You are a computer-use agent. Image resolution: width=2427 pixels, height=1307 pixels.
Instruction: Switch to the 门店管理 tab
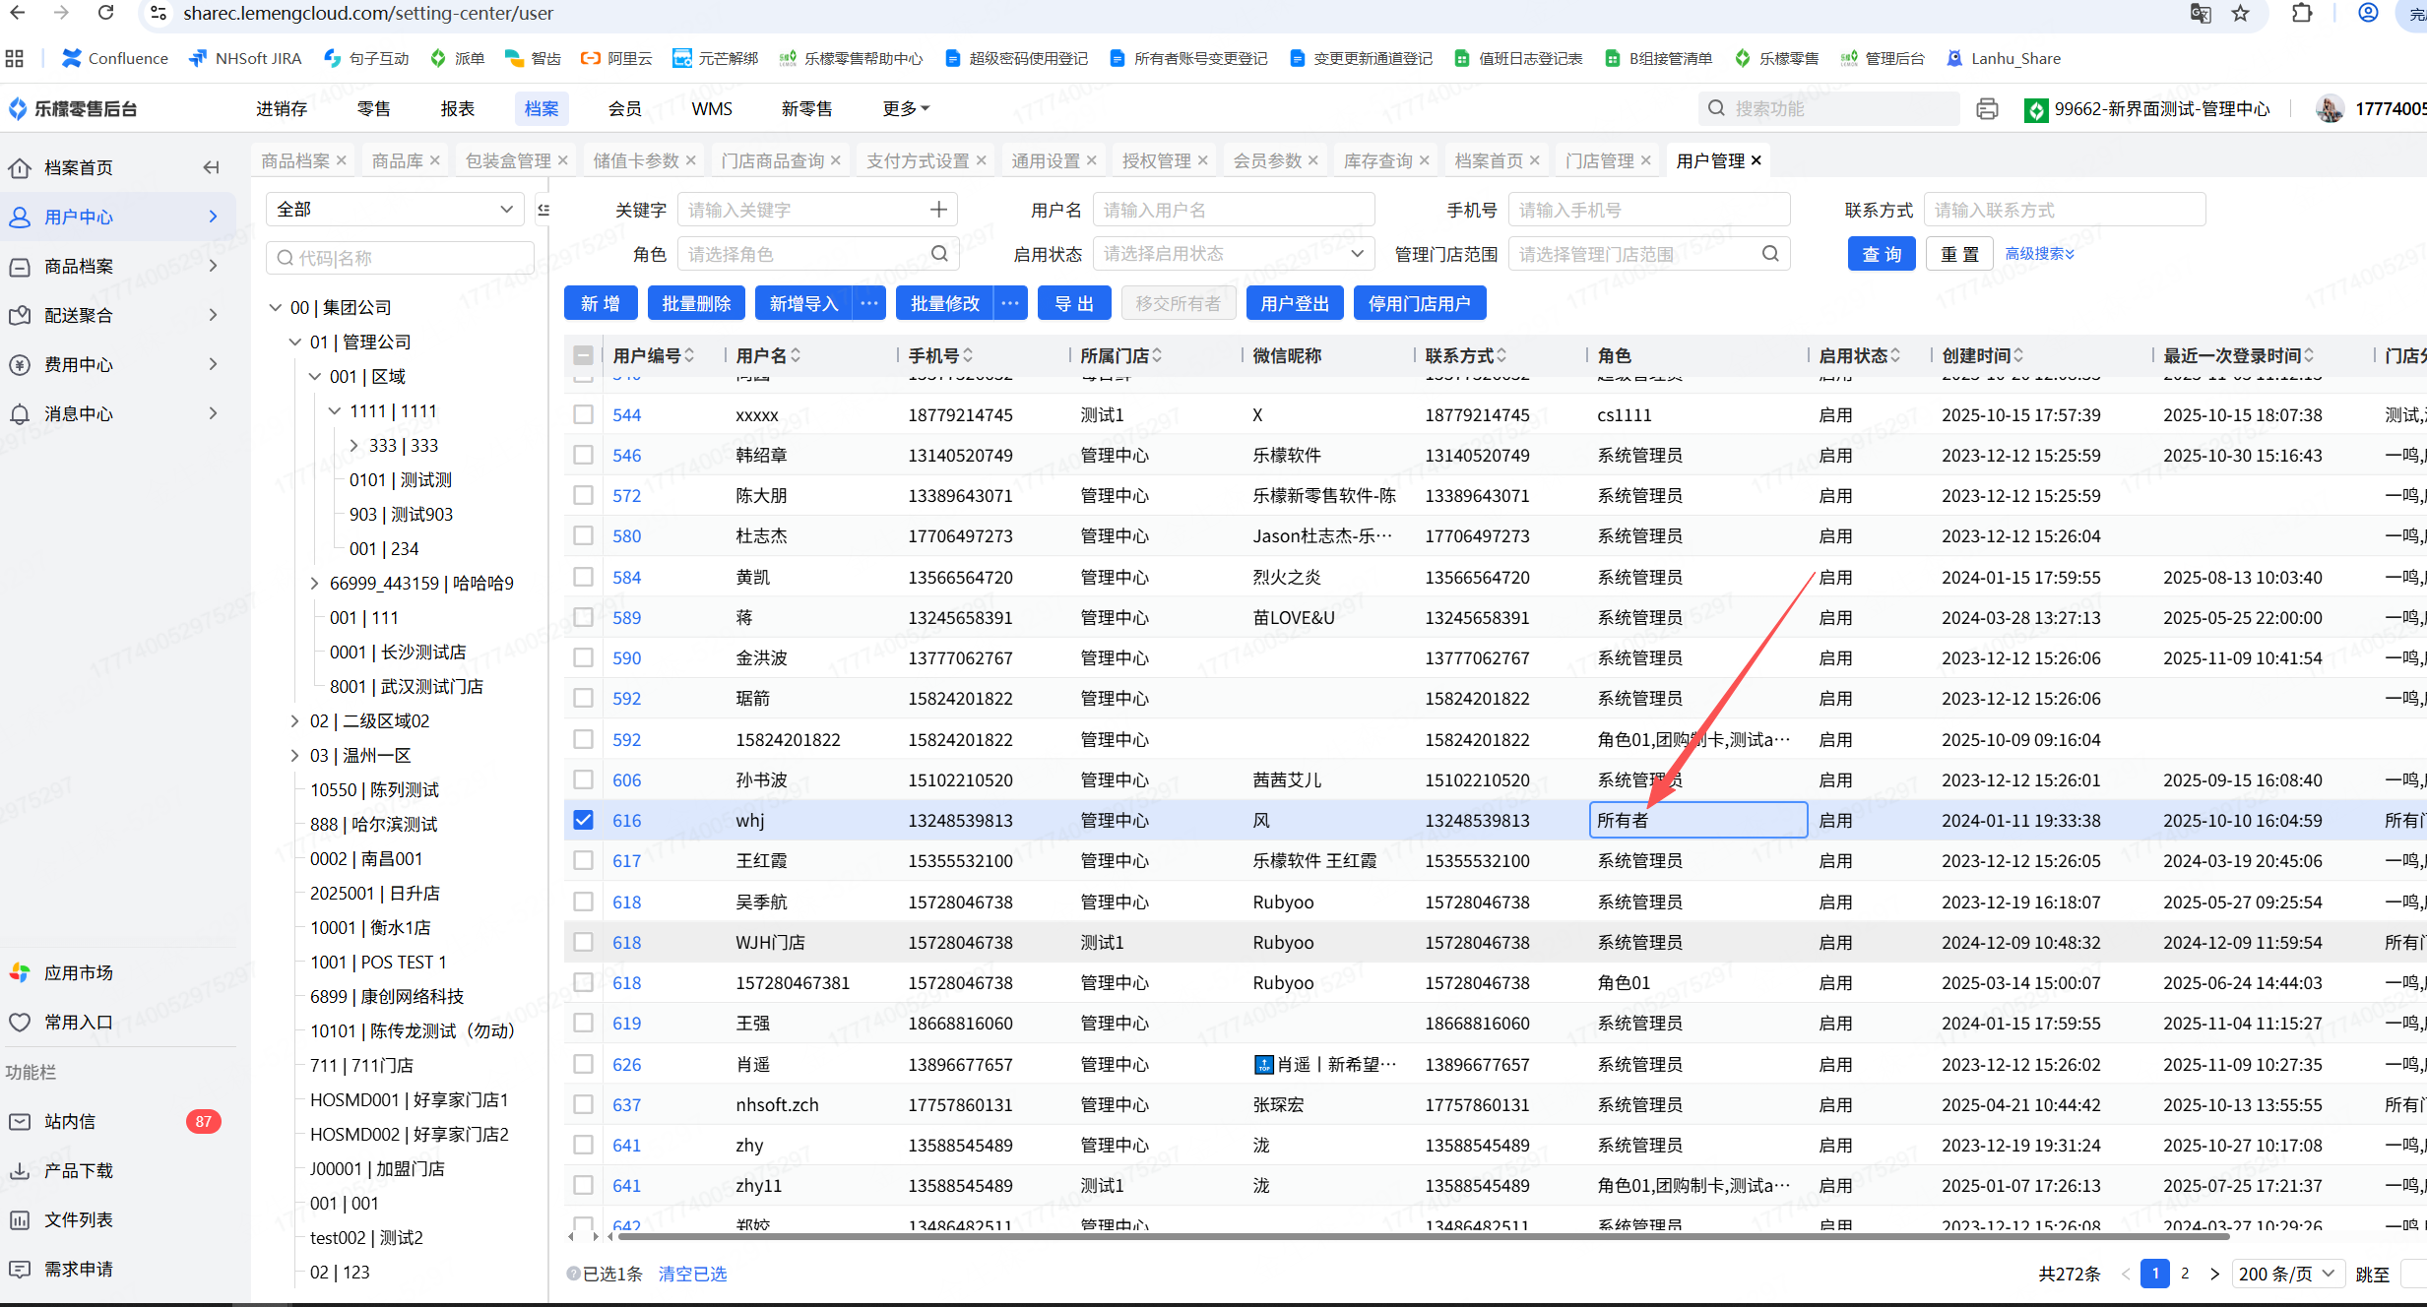coord(1599,160)
